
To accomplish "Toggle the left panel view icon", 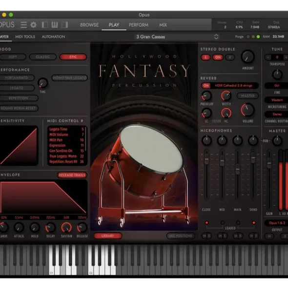I will pos(45,25).
